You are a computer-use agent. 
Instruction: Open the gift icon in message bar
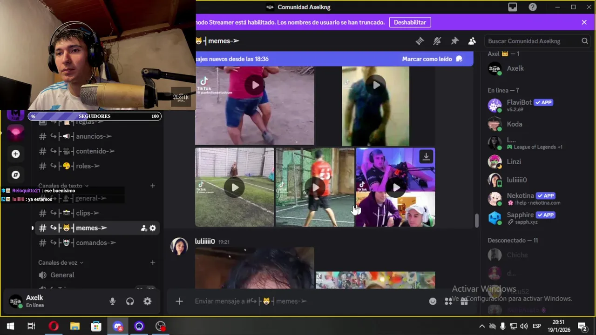pyautogui.click(x=464, y=301)
